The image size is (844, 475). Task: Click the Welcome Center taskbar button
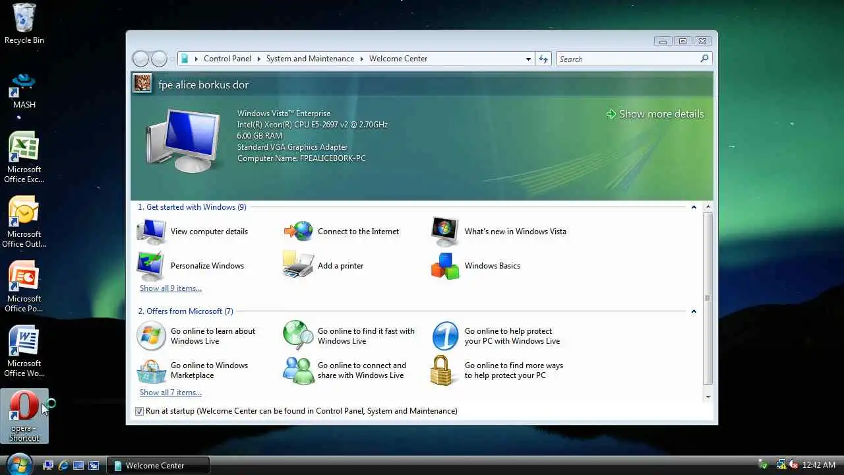coord(159,465)
